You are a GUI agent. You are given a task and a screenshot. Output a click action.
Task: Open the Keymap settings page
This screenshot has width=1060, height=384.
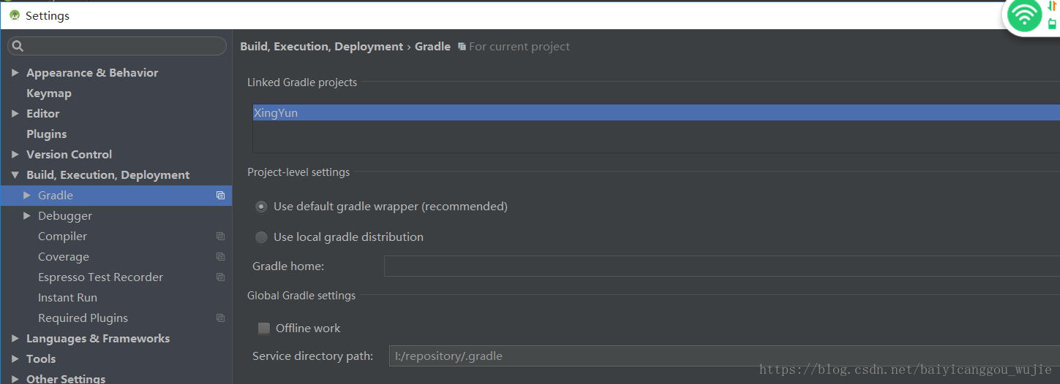49,93
